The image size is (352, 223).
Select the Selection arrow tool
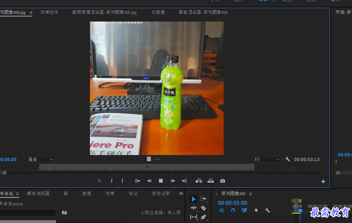tap(193, 199)
